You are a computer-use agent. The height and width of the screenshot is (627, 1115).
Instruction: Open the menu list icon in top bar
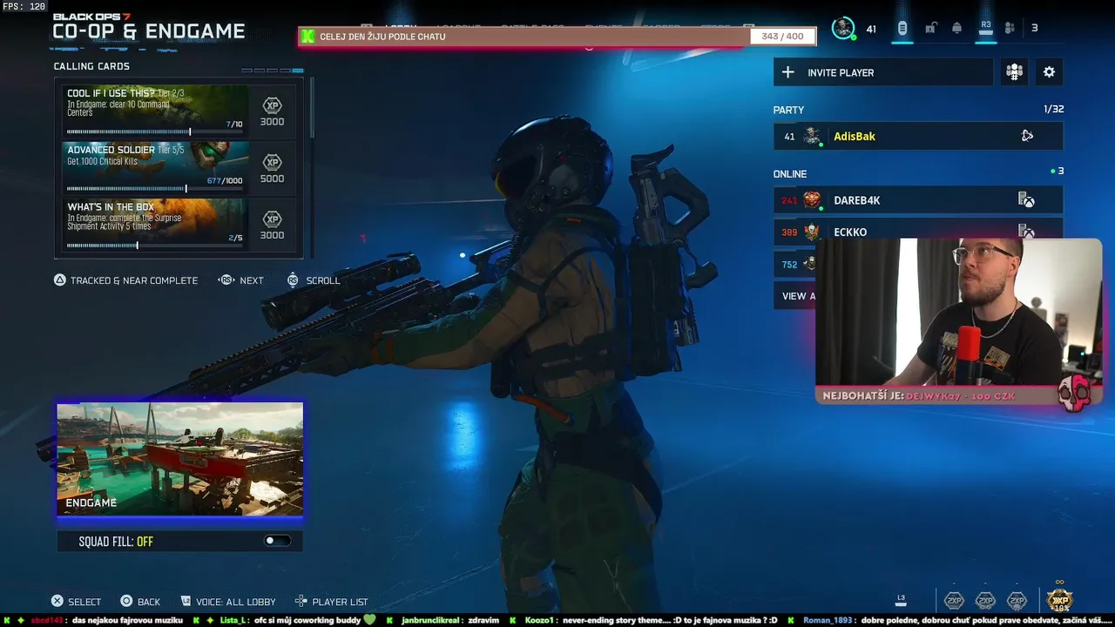point(902,28)
